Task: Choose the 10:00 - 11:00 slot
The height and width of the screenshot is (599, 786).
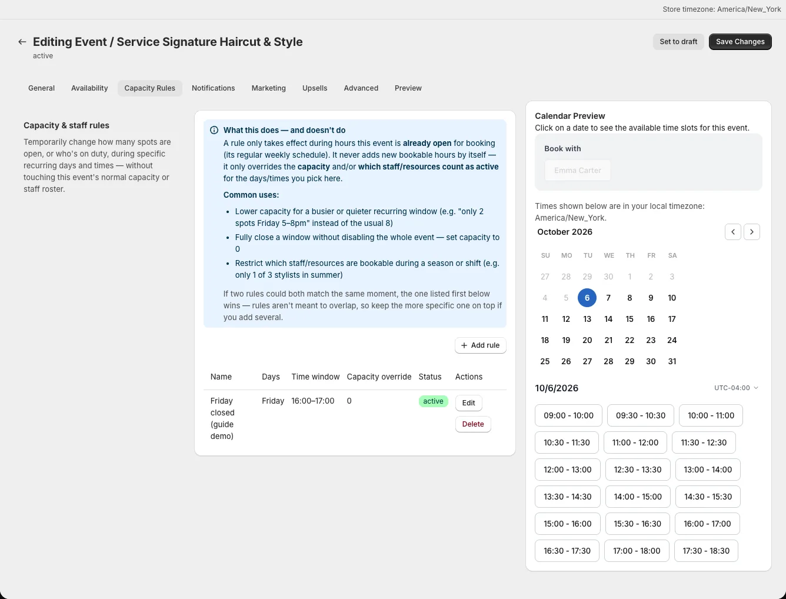Action: tap(711, 415)
